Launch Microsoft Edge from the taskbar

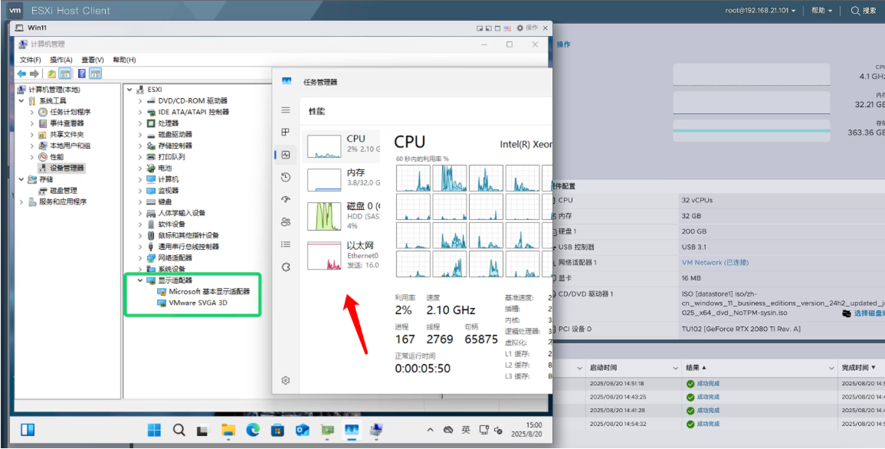point(253,431)
